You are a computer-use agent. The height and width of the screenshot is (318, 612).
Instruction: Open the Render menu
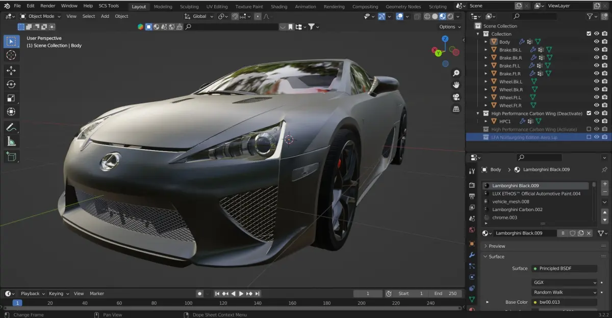click(48, 6)
